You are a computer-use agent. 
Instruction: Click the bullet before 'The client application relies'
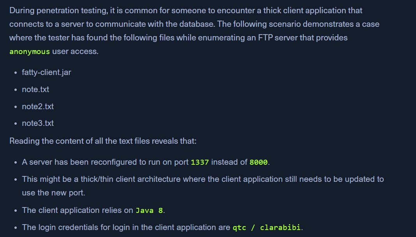point(16,211)
